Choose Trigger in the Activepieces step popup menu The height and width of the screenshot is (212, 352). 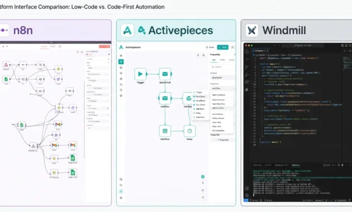(199, 92)
